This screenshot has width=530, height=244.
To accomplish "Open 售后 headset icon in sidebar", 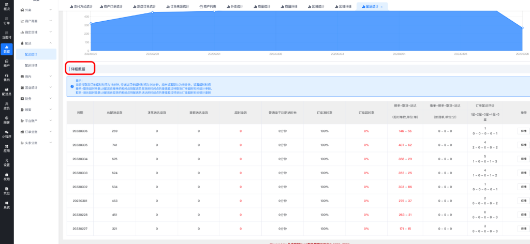I will pos(7,78).
